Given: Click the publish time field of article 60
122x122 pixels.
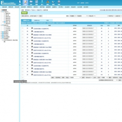Looking at the screenshot, I should tap(89, 28).
